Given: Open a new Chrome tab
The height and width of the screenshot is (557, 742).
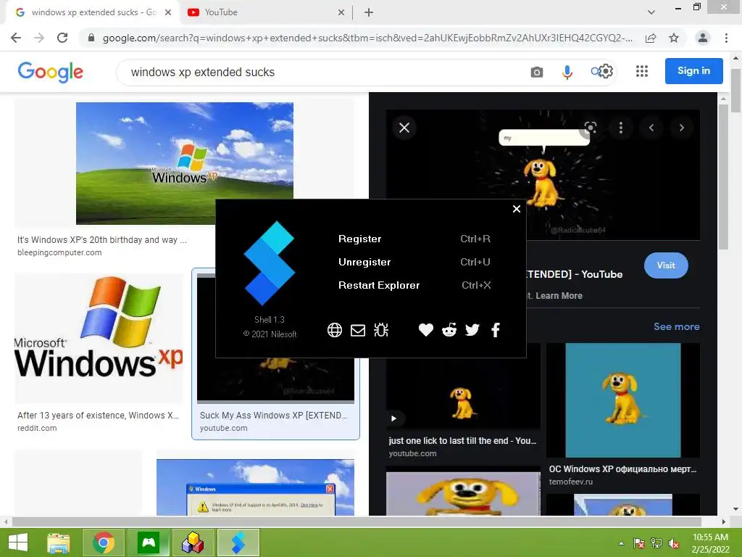Looking at the screenshot, I should [369, 12].
